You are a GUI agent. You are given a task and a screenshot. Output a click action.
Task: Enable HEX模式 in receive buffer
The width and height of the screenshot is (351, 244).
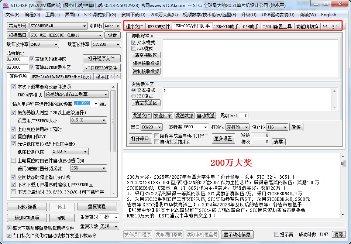click(x=134, y=48)
